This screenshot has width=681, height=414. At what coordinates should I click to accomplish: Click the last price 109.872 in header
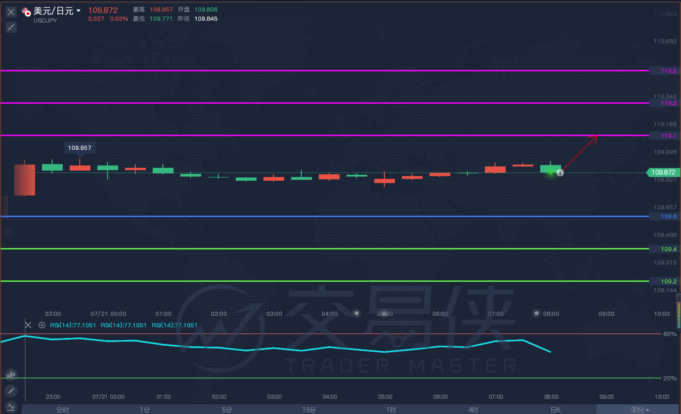103,10
